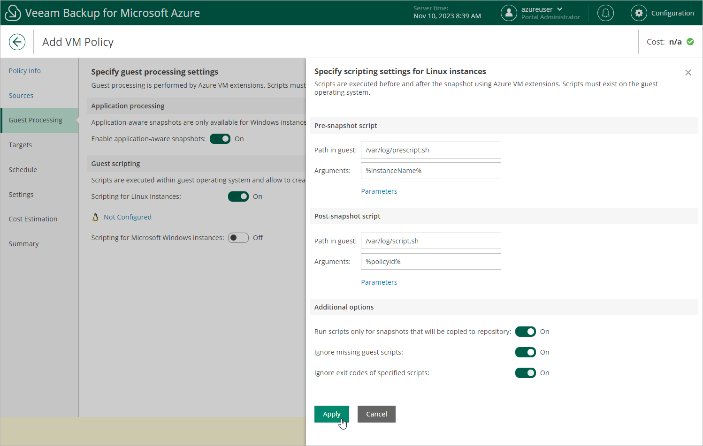Toggle scripting for Linux instances
This screenshot has width=703, height=446.
[238, 197]
